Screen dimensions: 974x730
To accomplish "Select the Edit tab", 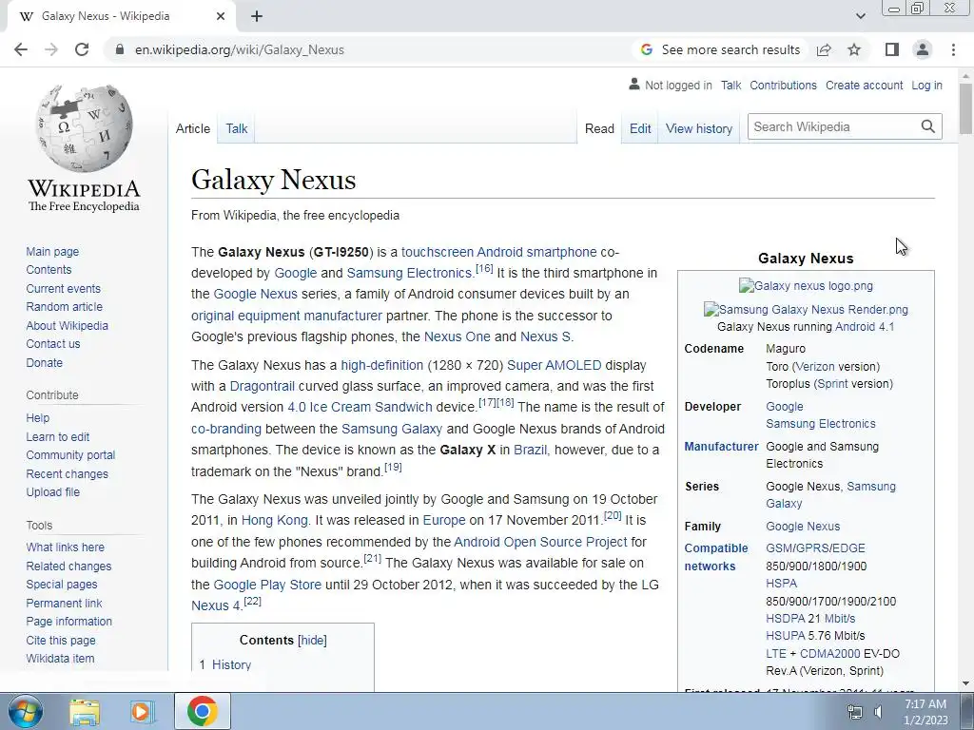I will pyautogui.click(x=640, y=128).
